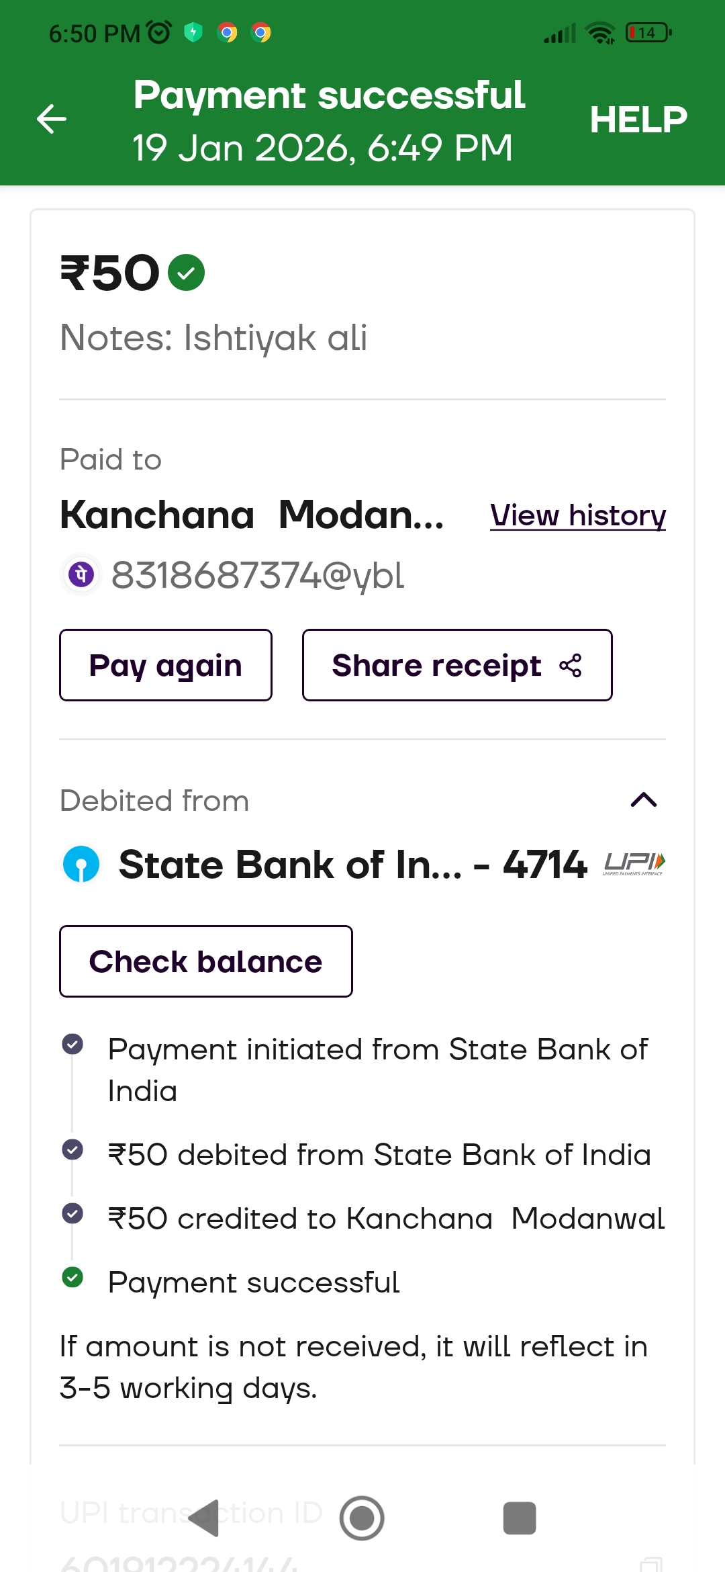Screen dimensions: 725x1572
Task: Collapse the Debited from section
Action: point(643,799)
